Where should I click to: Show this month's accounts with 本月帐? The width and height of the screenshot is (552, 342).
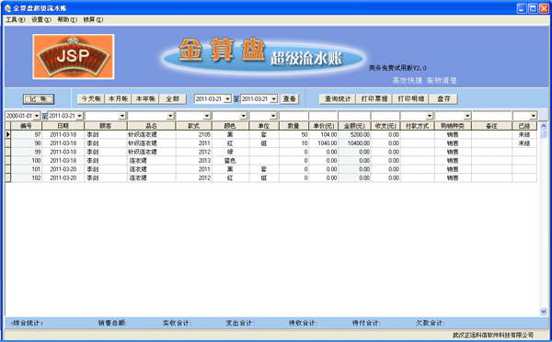119,99
